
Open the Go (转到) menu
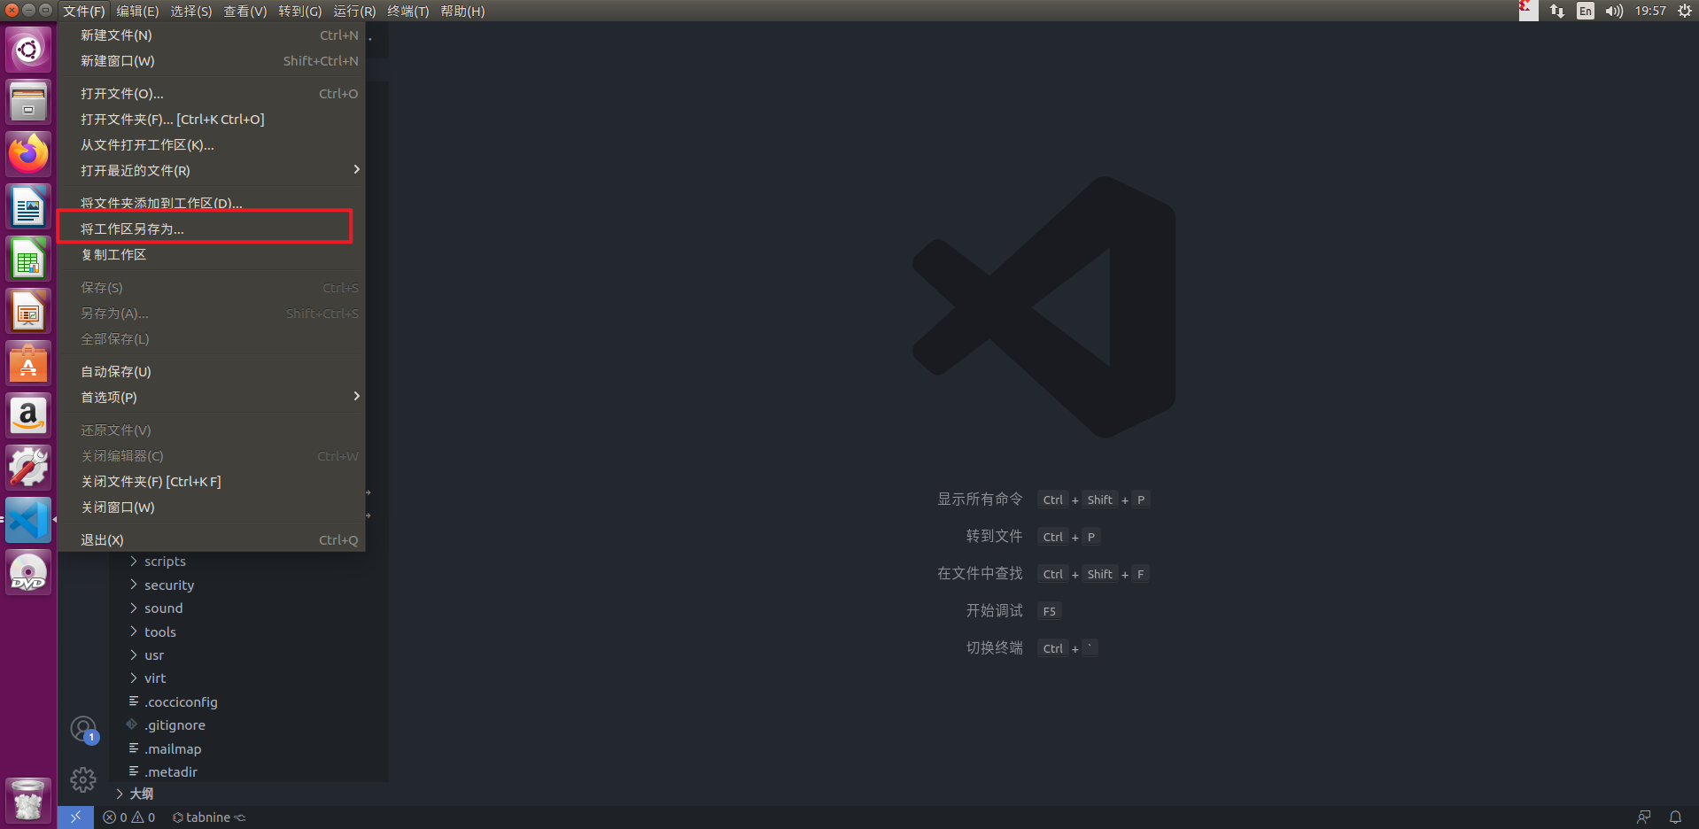pyautogui.click(x=300, y=11)
